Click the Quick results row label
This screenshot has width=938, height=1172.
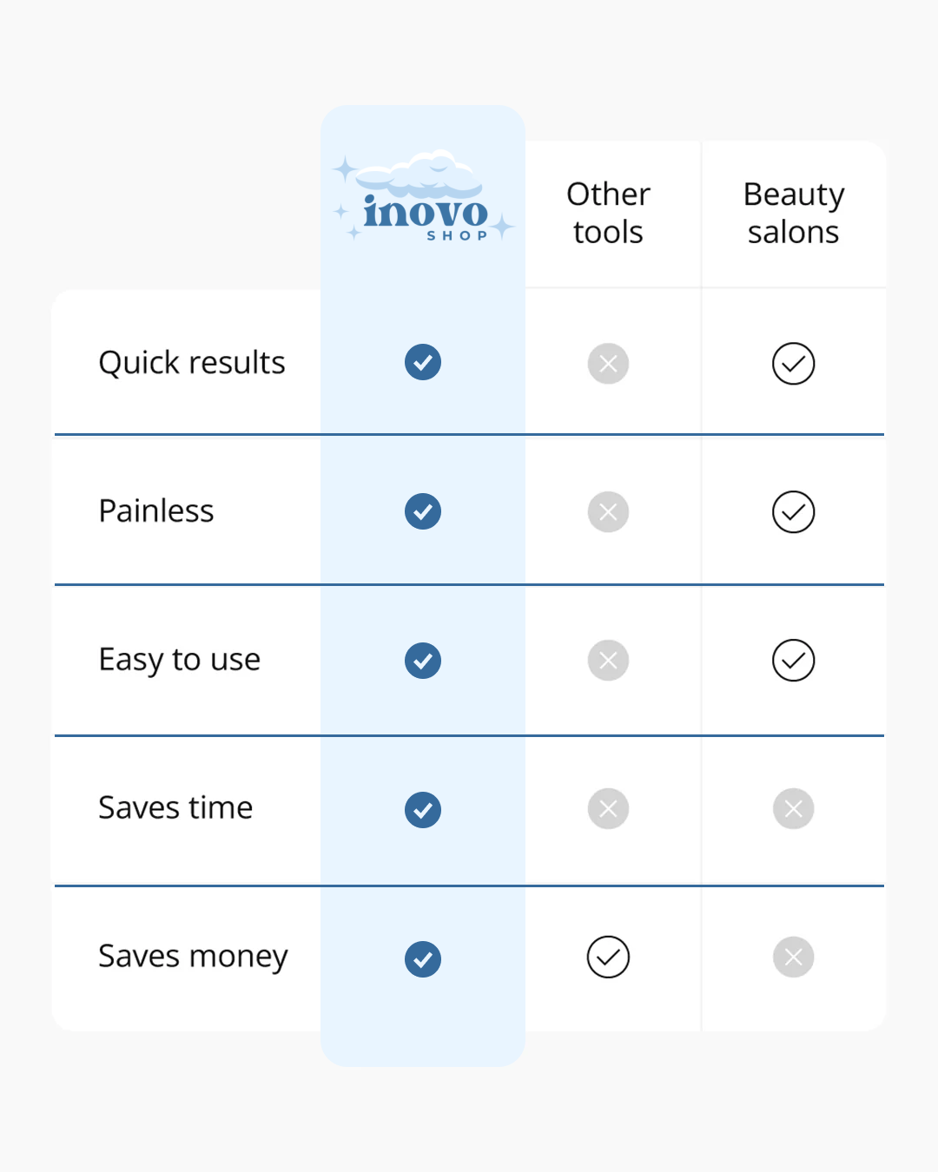tap(192, 363)
